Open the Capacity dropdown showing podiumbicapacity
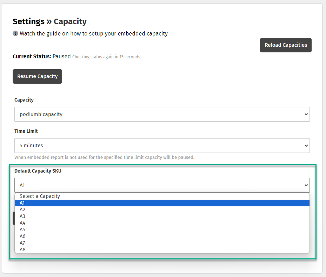This screenshot has height=277, width=326. pyautogui.click(x=162, y=114)
